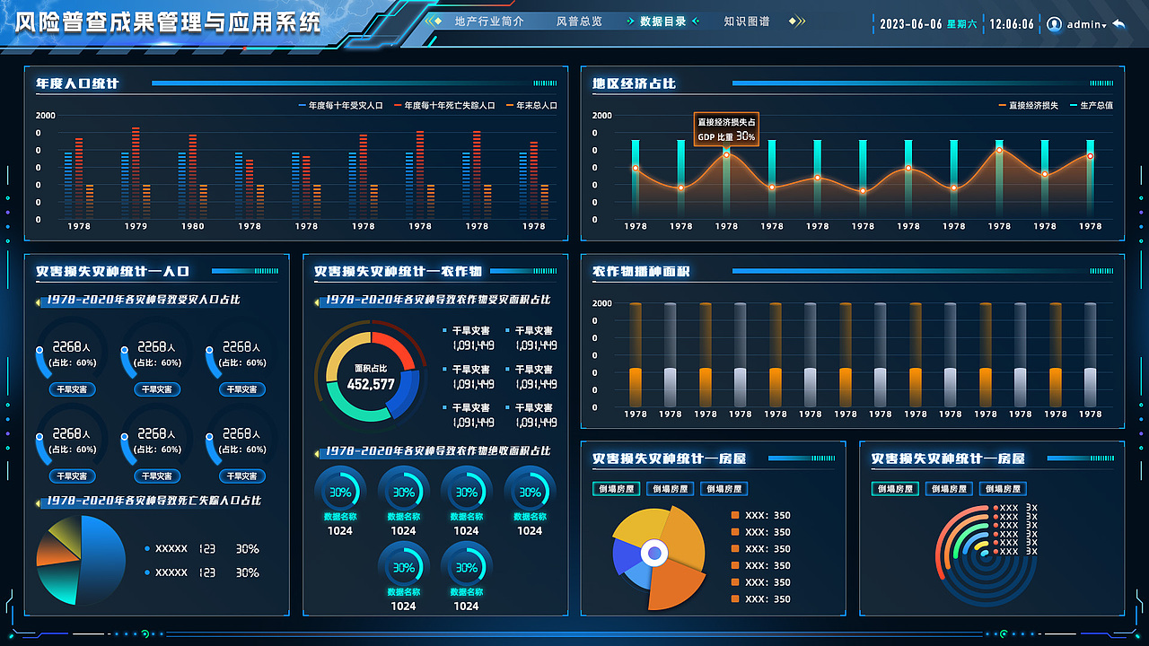Click the admin user avatar icon
This screenshot has height=646, width=1149.
coord(1054,24)
